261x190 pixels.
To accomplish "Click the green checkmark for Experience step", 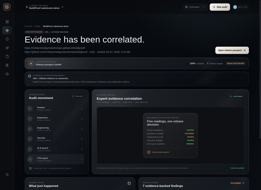I will [x=30, y=119].
